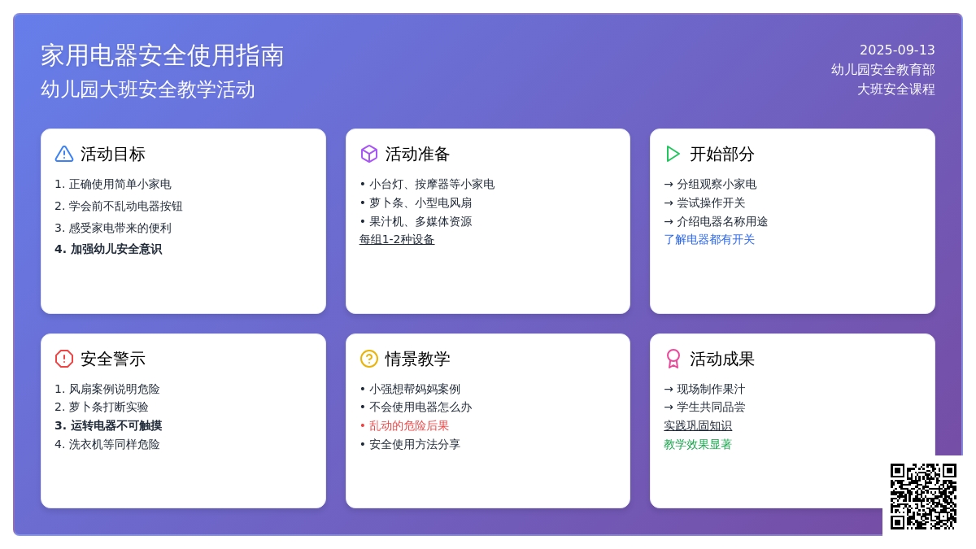Click the play triangle icon beside 开始部分
The width and height of the screenshot is (976, 549).
coord(673,154)
